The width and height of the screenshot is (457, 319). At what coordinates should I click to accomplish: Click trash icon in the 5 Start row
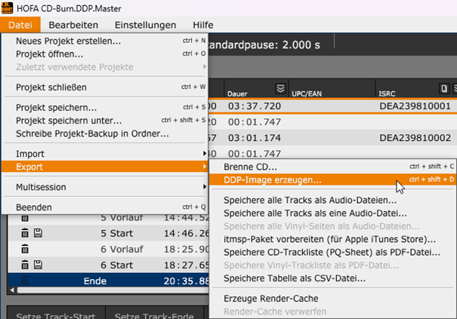pyautogui.click(x=25, y=233)
